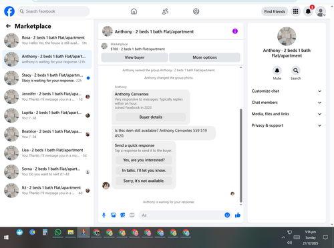Open the notifications bell
The image size is (334, 248).
(x=308, y=11)
